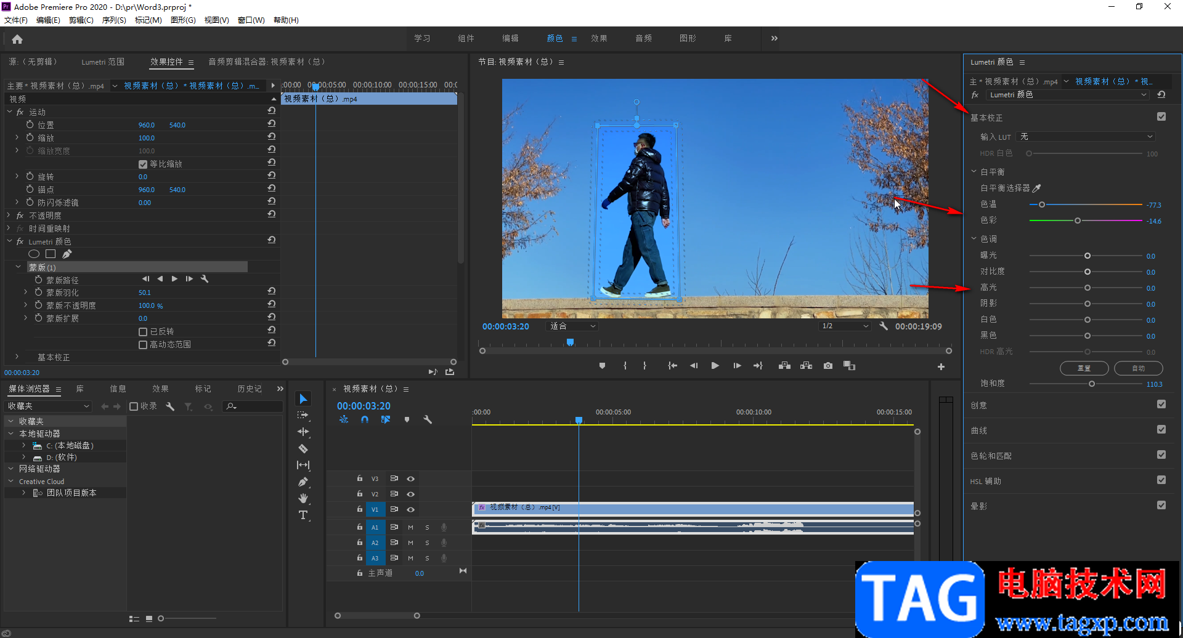This screenshot has height=638, width=1183.
Task: Uncheck the uniform scale checkbox
Action: click(x=143, y=164)
